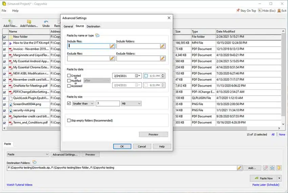This screenshot has height=193, width=288.
Task: Click the Hide (Esc) icon
Action: (260, 10)
